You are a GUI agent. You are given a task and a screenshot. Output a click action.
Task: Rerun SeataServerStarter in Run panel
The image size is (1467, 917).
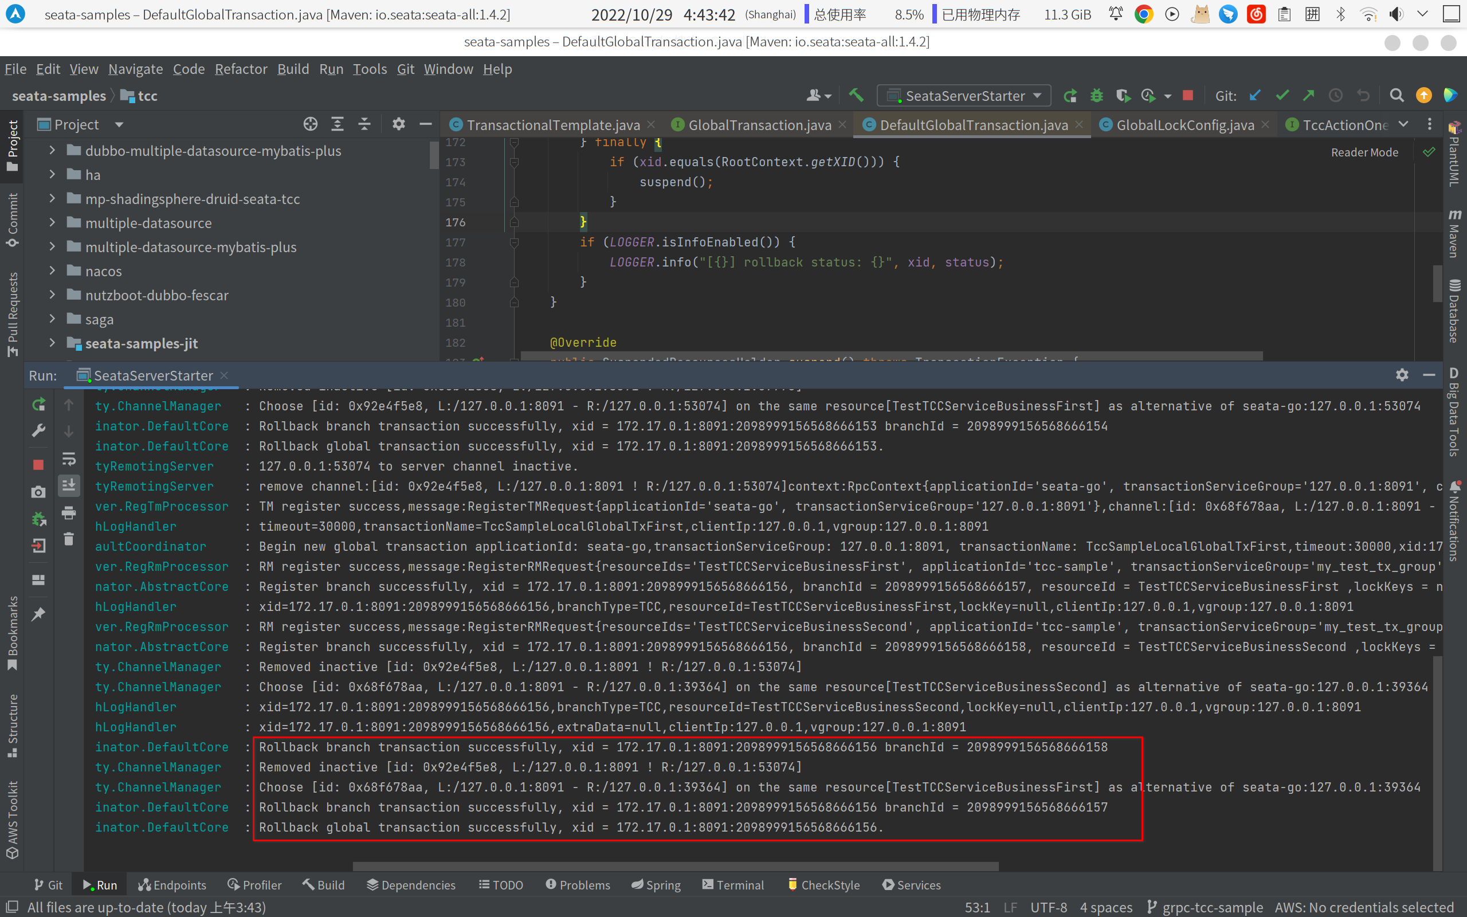click(x=39, y=405)
